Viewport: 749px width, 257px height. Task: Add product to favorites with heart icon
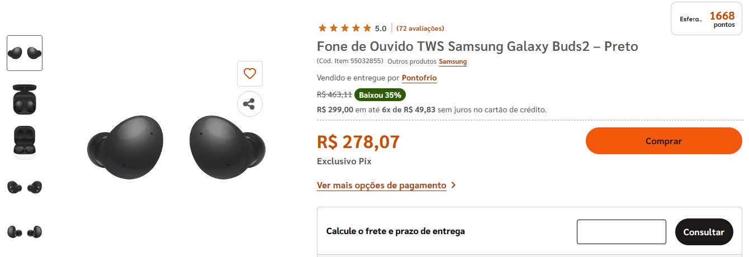pyautogui.click(x=250, y=73)
